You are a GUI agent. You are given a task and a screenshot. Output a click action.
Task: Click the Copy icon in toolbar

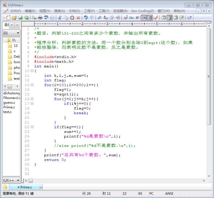click(66, 18)
